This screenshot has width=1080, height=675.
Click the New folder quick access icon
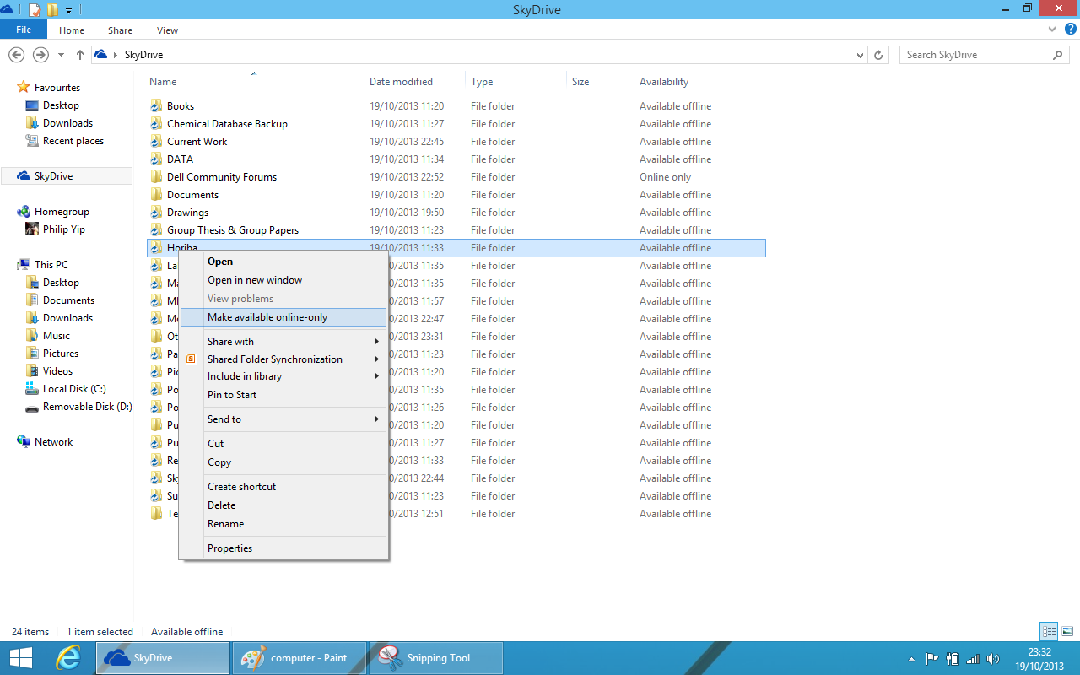(52, 10)
